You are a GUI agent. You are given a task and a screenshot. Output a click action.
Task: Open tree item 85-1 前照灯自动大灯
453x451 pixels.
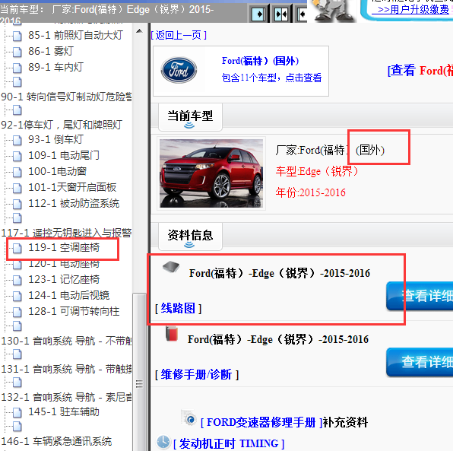click(75, 35)
